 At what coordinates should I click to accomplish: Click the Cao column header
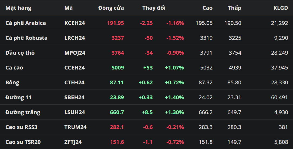pyautogui.click(x=207, y=8)
